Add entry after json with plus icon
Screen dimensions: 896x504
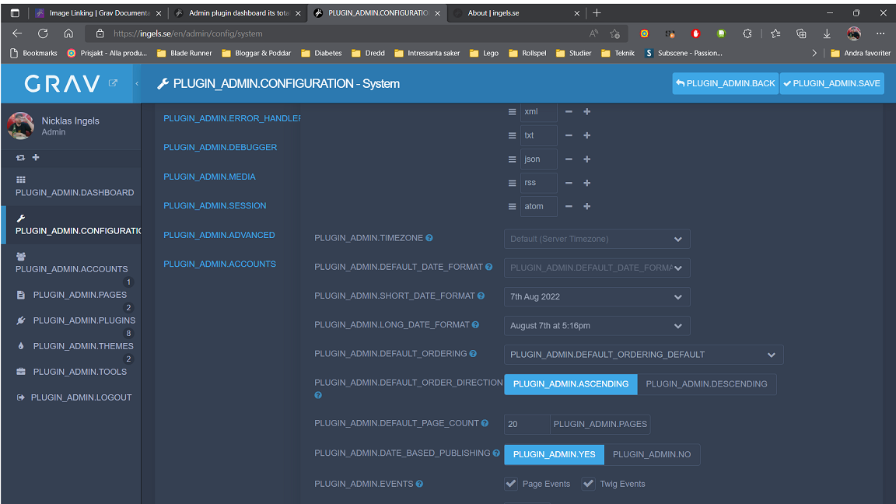[587, 159]
